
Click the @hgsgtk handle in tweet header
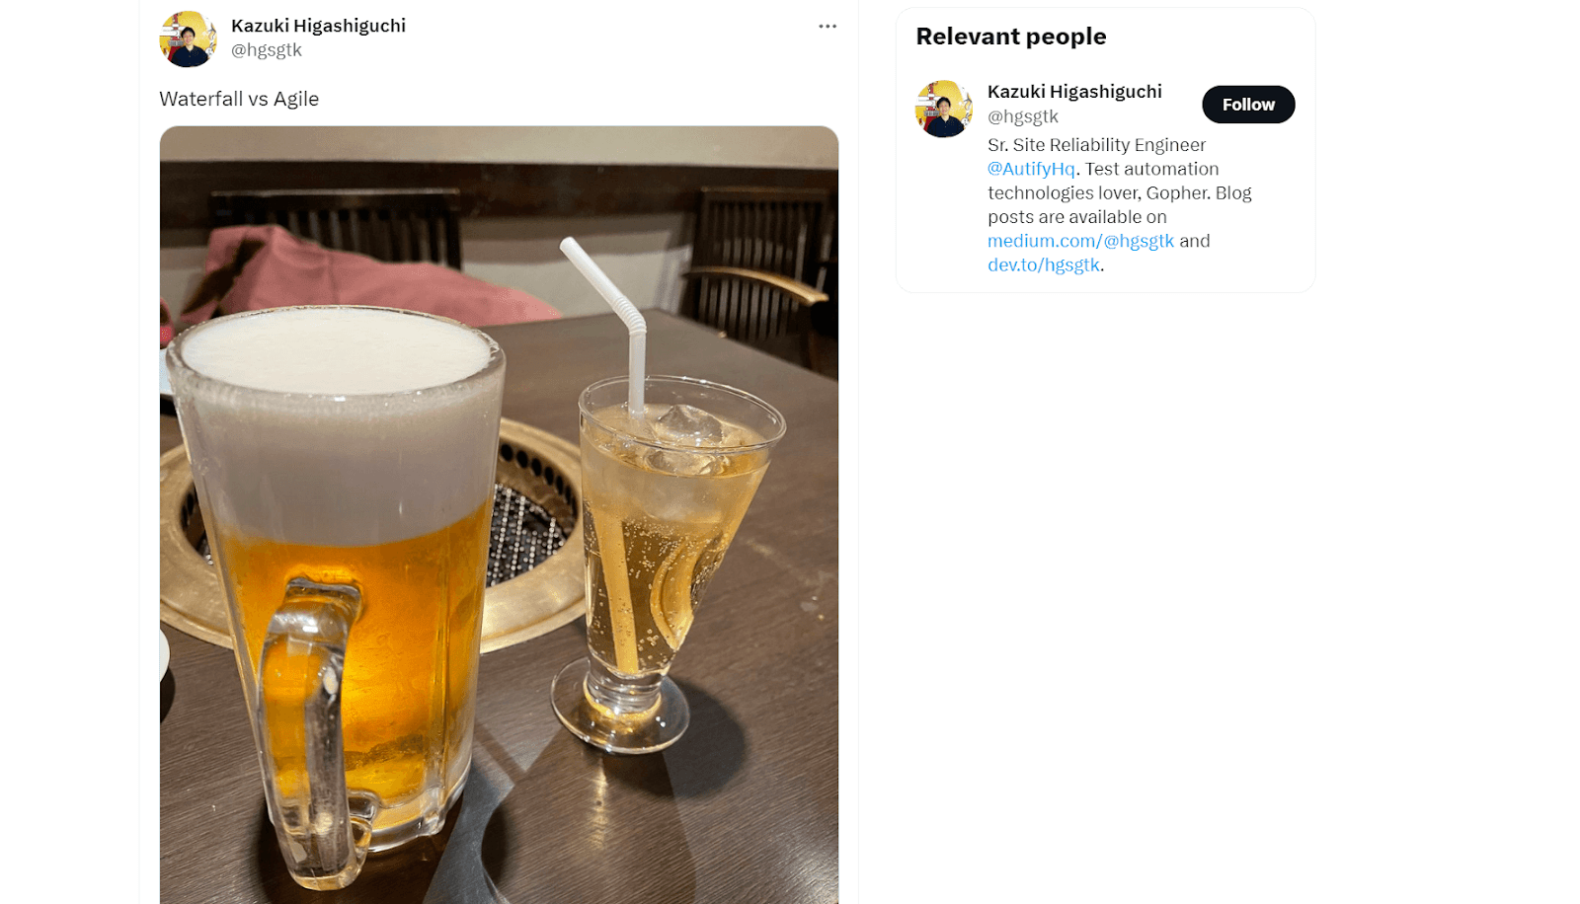267,50
